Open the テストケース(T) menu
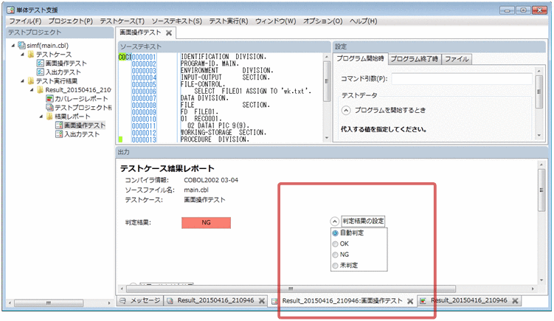The image size is (554, 321). coord(122,21)
